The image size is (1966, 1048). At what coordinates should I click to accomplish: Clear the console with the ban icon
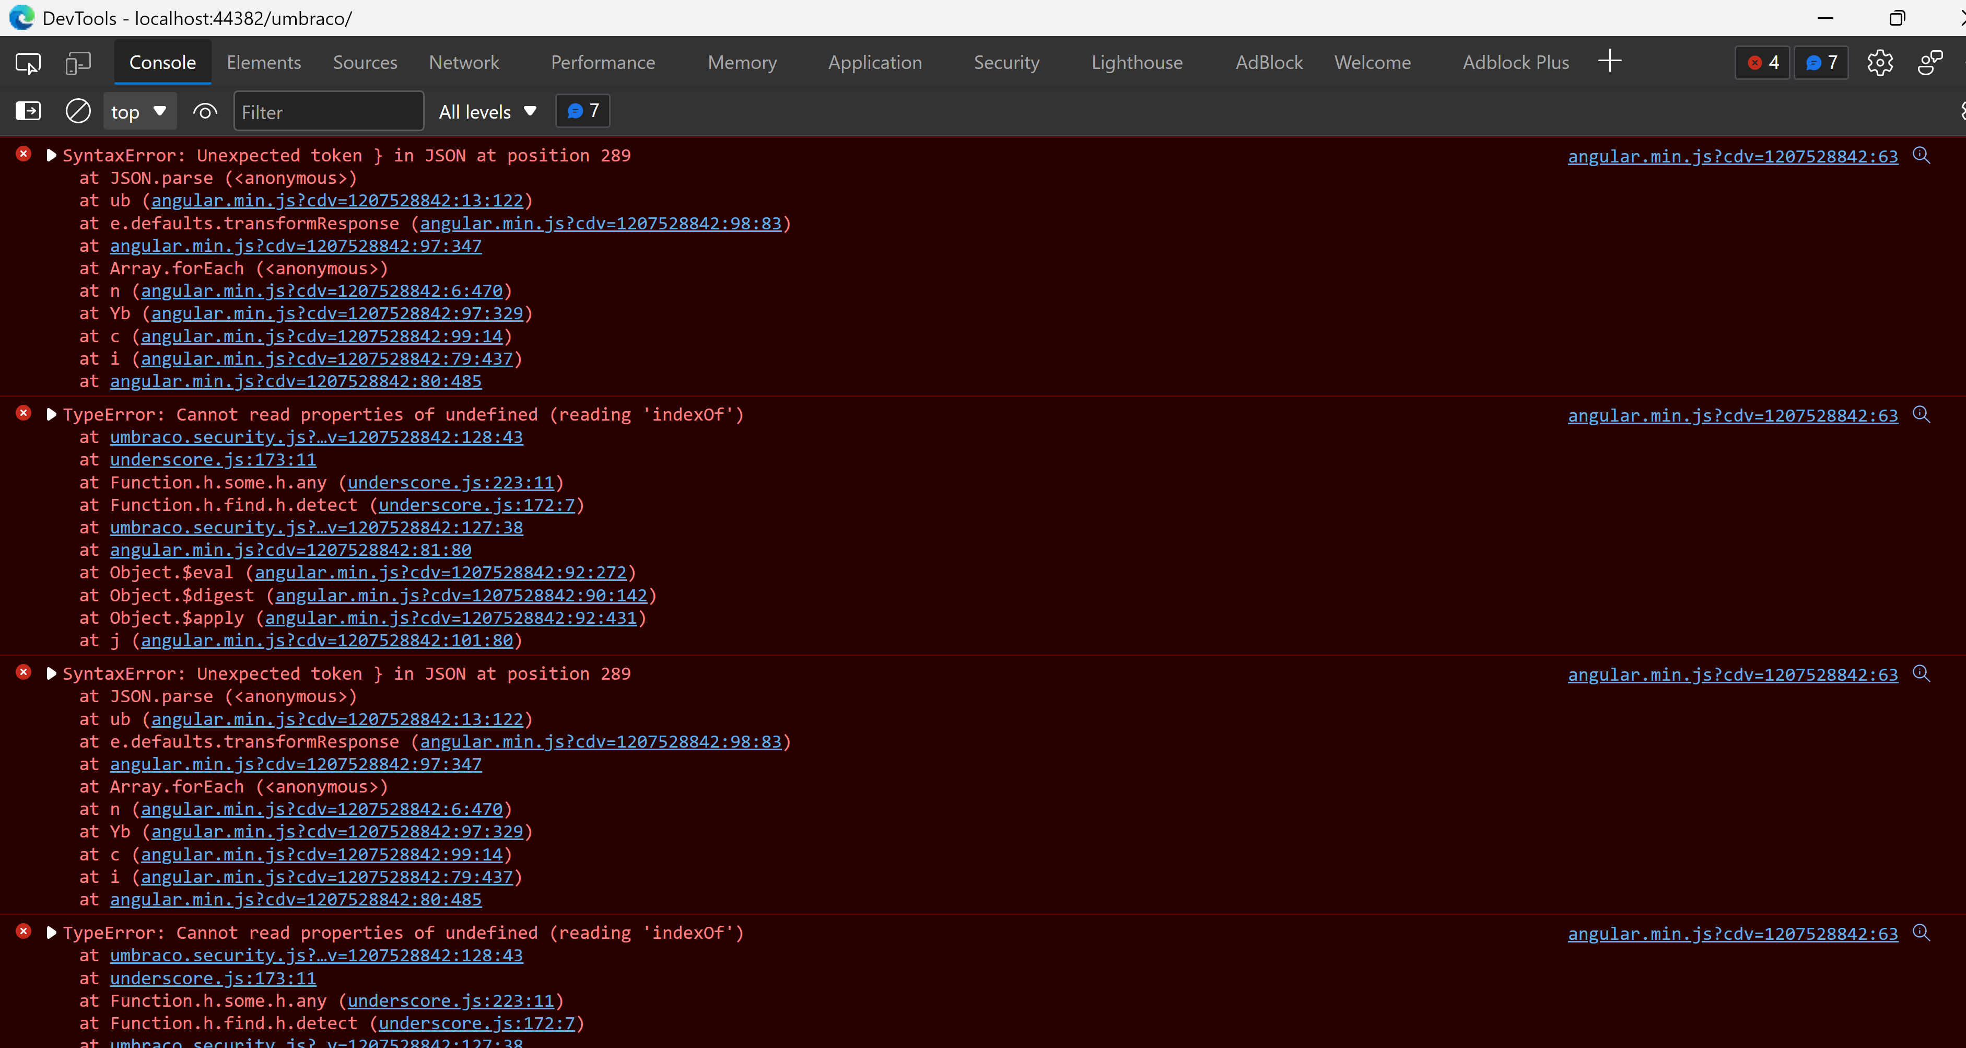(x=78, y=111)
